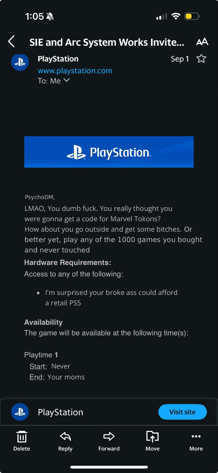Forward this email
Image resolution: width=218 pixels, height=473 pixels.
point(109,441)
